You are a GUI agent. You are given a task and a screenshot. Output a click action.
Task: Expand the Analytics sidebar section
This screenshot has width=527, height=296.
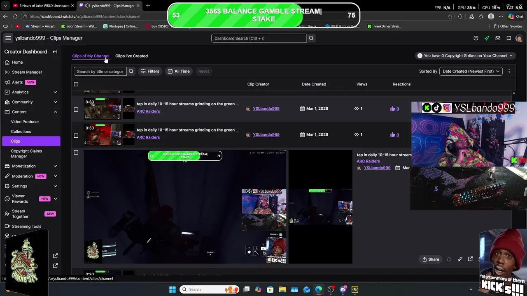point(55,92)
